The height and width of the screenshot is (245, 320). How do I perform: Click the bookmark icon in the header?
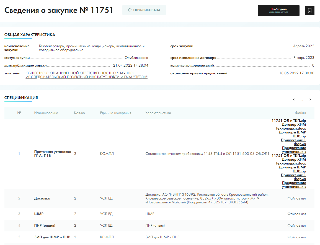coord(309,11)
